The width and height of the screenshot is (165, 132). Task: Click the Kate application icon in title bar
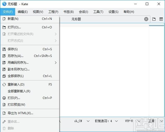(x=4, y=4)
